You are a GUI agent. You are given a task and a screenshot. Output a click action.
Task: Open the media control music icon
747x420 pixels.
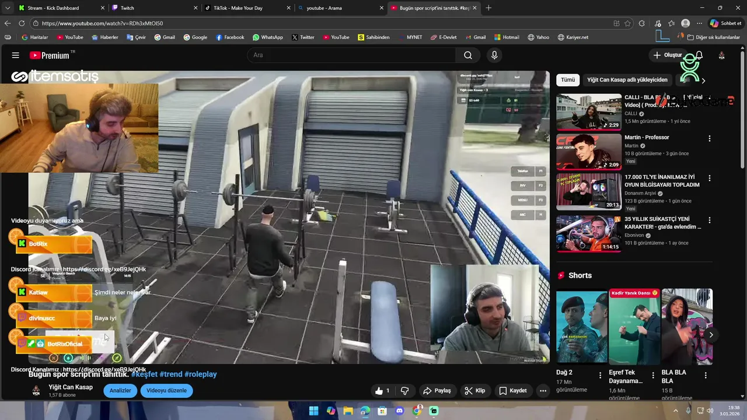(658, 23)
